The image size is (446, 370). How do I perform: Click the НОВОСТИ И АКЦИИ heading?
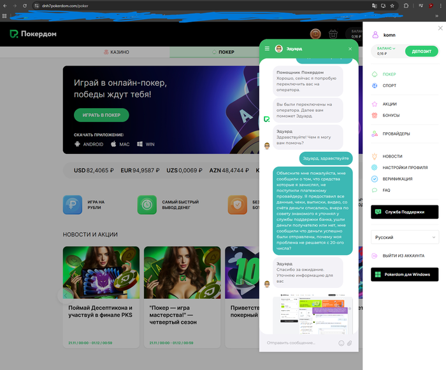[x=90, y=235]
